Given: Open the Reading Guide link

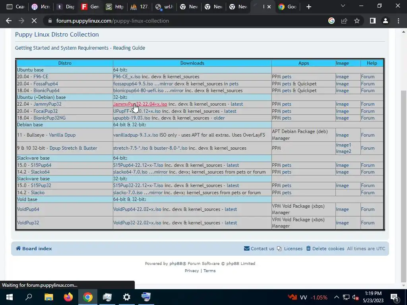Looking at the screenshot, I should click(x=129, y=48).
